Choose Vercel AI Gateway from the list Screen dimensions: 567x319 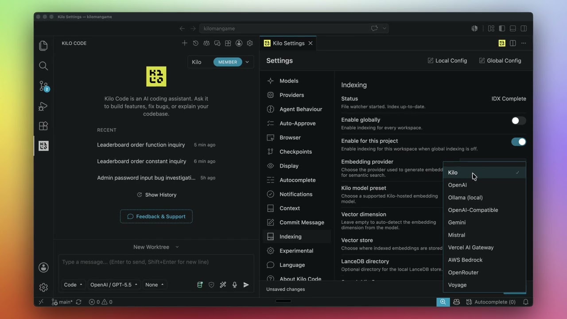coord(484,247)
